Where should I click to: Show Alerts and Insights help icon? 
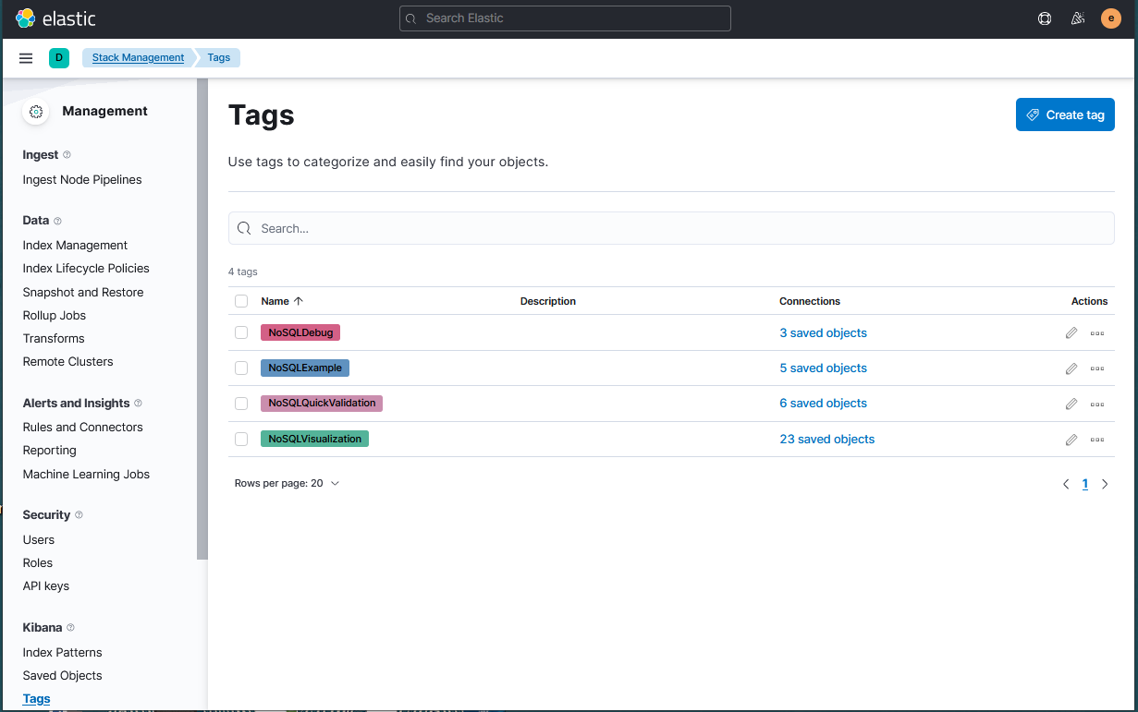(138, 404)
